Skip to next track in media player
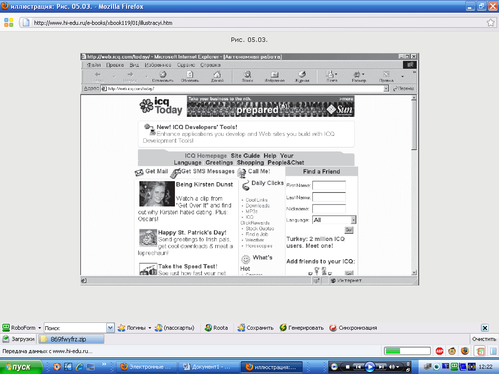499x374 pixels. tap(381, 367)
